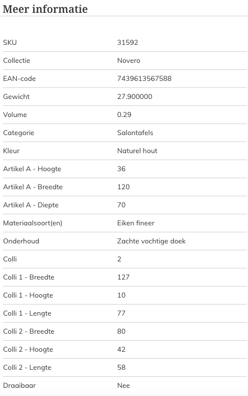Select the Eiken fineer material value
Screen dimensions: 248x396
click(x=136, y=223)
